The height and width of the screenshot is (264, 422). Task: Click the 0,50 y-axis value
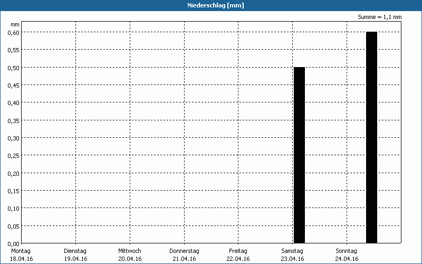coord(14,68)
